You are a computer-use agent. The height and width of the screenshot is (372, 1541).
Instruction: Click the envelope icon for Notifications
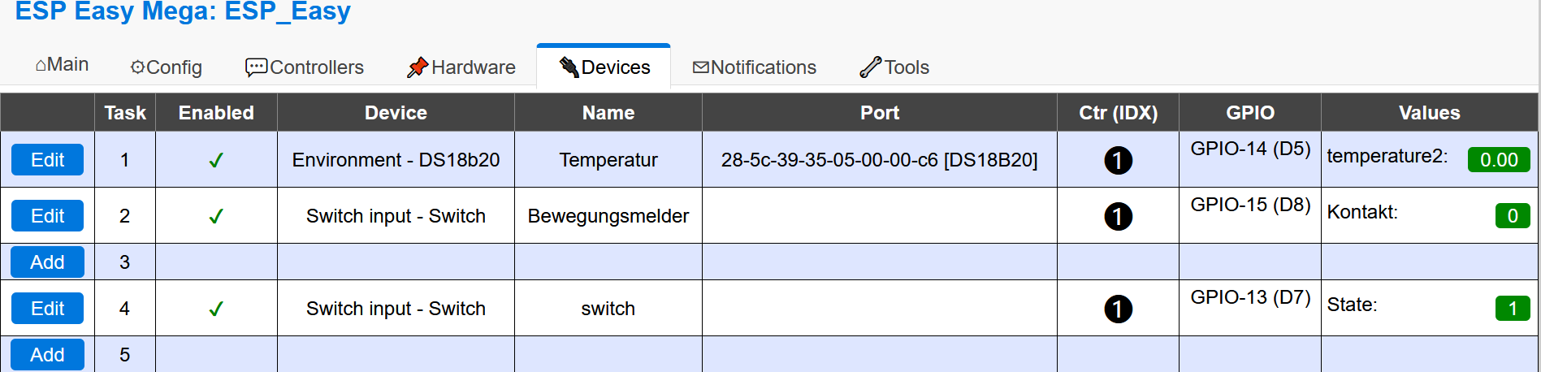(x=700, y=67)
